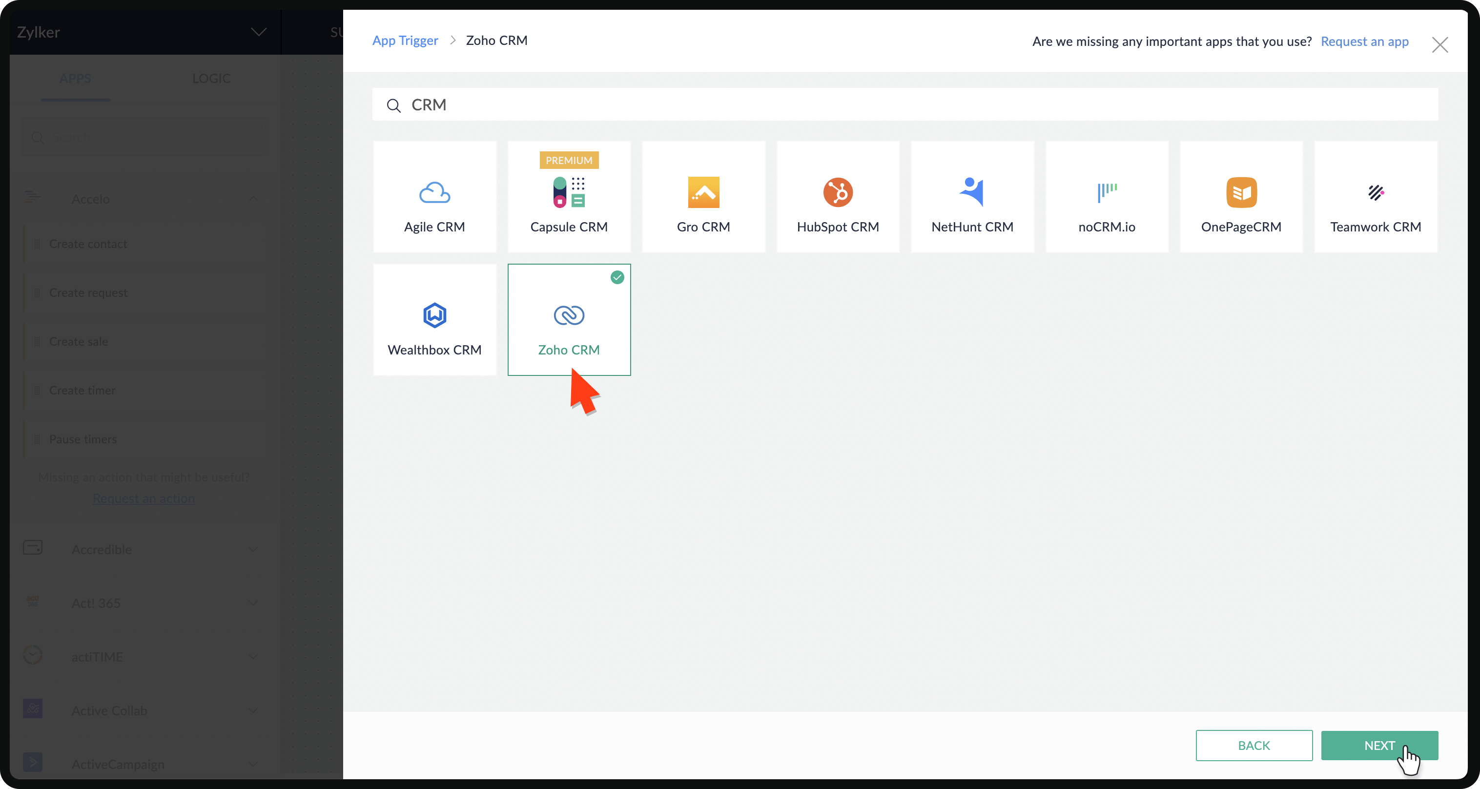Select the HubSpot CRM icon
Image resolution: width=1480 pixels, height=789 pixels.
coord(838,192)
